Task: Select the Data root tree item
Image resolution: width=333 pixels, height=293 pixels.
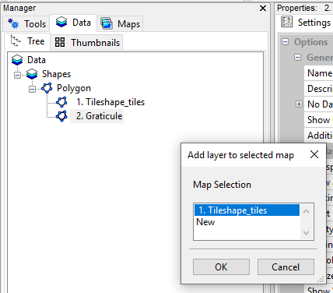Action: pos(37,60)
